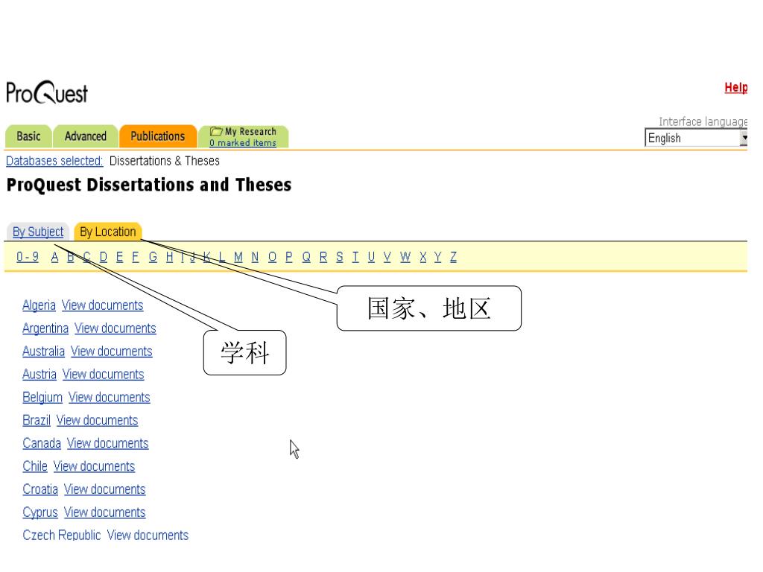Image resolution: width=763 pixels, height=572 pixels.
Task: Open the Australia location link
Action: point(43,352)
